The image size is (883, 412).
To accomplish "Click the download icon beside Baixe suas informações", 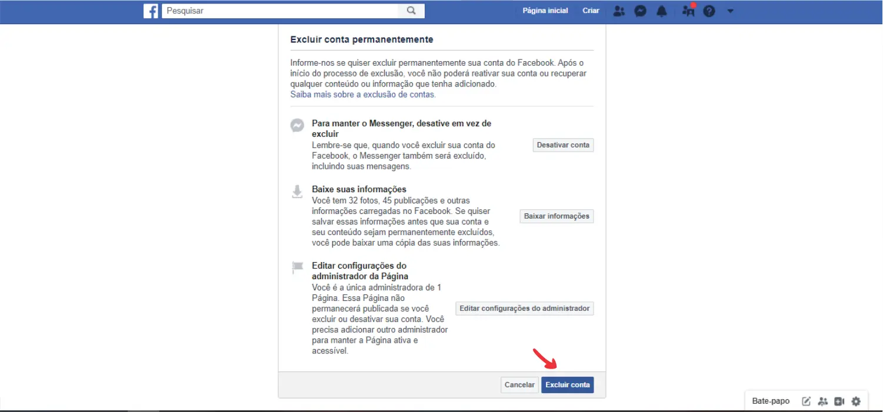I will (297, 191).
